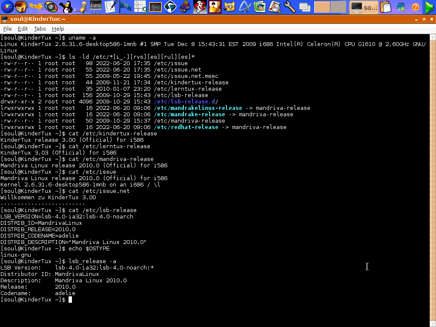436x327 pixels.
Task: Click '/etc/lsb-release.d' directory text
Action: (x=184, y=102)
